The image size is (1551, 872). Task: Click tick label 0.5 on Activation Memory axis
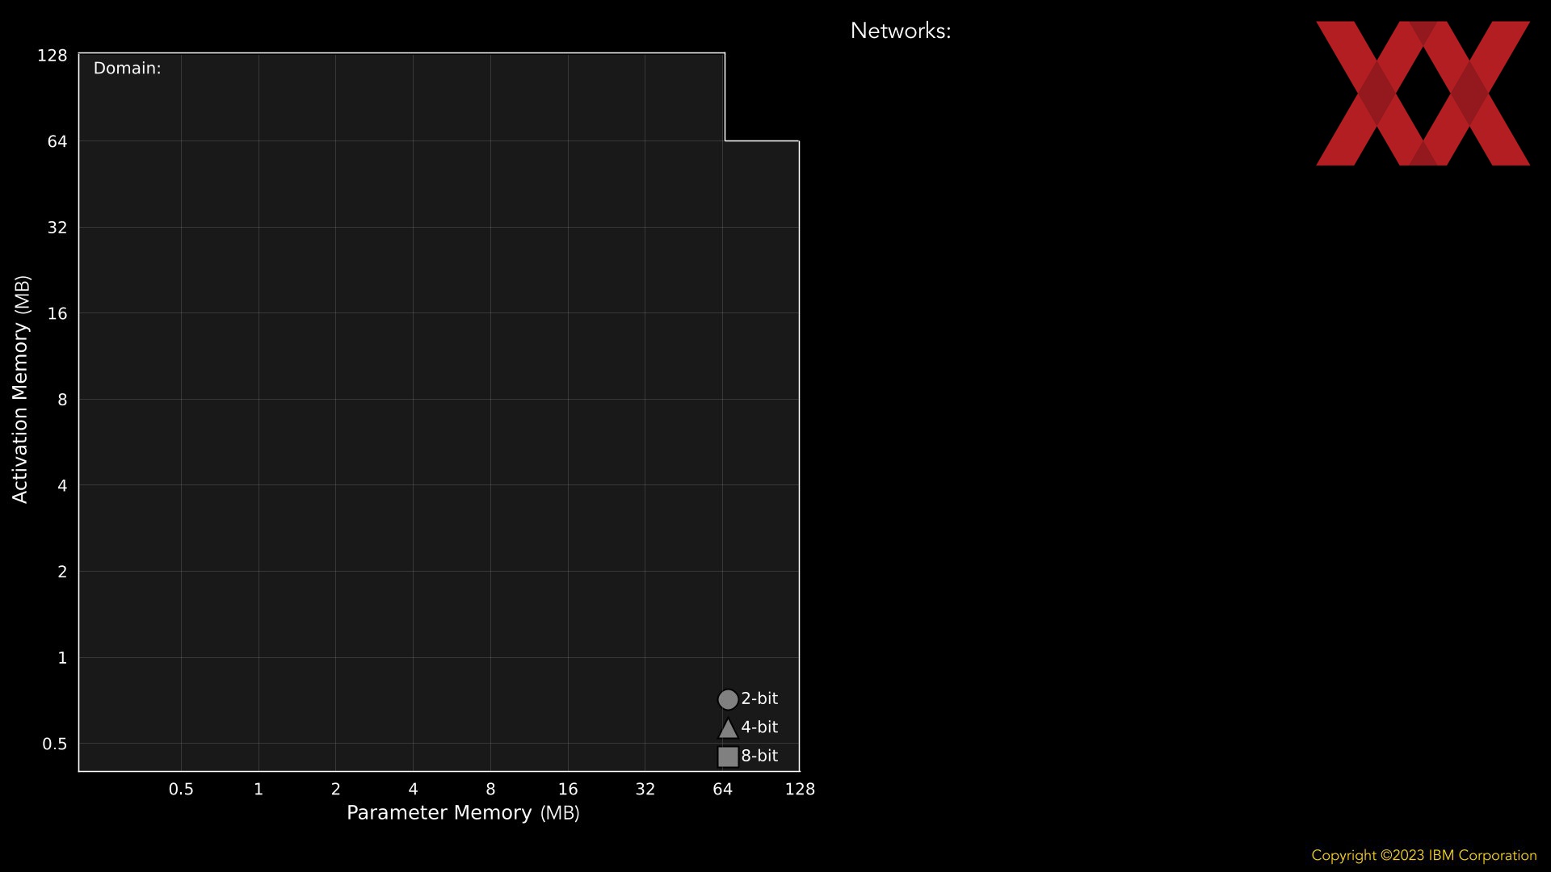55,744
